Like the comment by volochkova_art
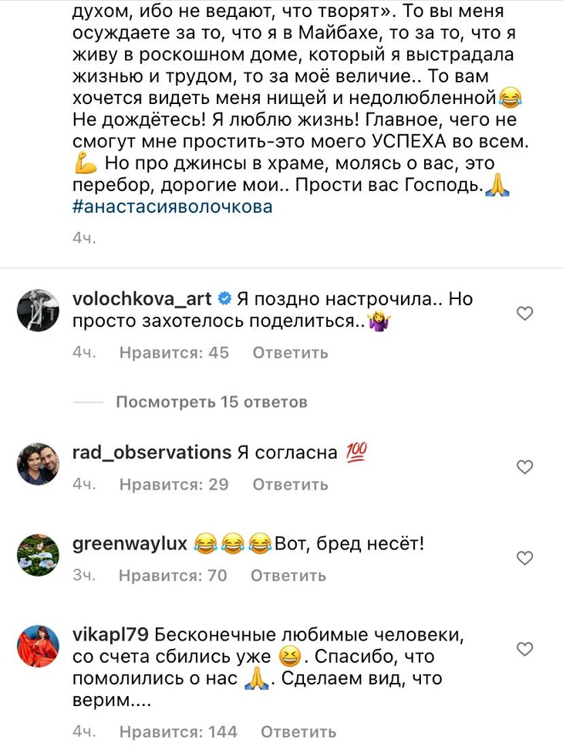Image resolution: width=563 pixels, height=753 pixels. pos(525,314)
